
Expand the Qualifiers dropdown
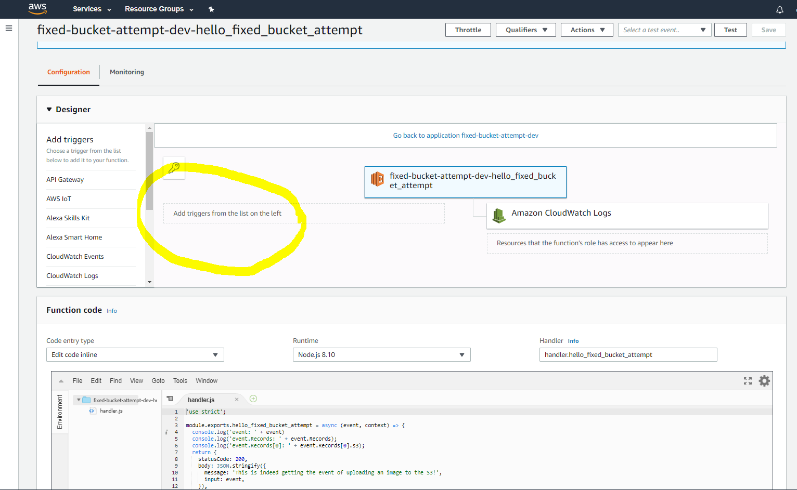[x=526, y=30]
